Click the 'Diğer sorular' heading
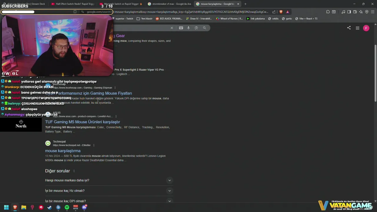The width and height of the screenshot is (377, 212). pyautogui.click(x=57, y=171)
